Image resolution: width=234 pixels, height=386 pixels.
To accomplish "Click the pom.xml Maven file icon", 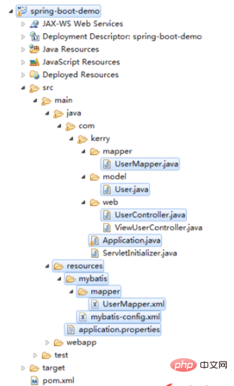I will tap(35, 381).
